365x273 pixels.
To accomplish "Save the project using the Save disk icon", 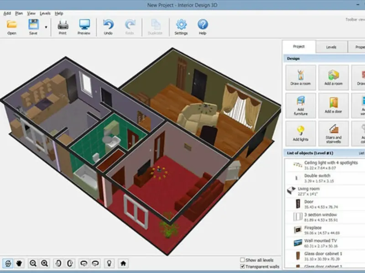I will tap(33, 27).
